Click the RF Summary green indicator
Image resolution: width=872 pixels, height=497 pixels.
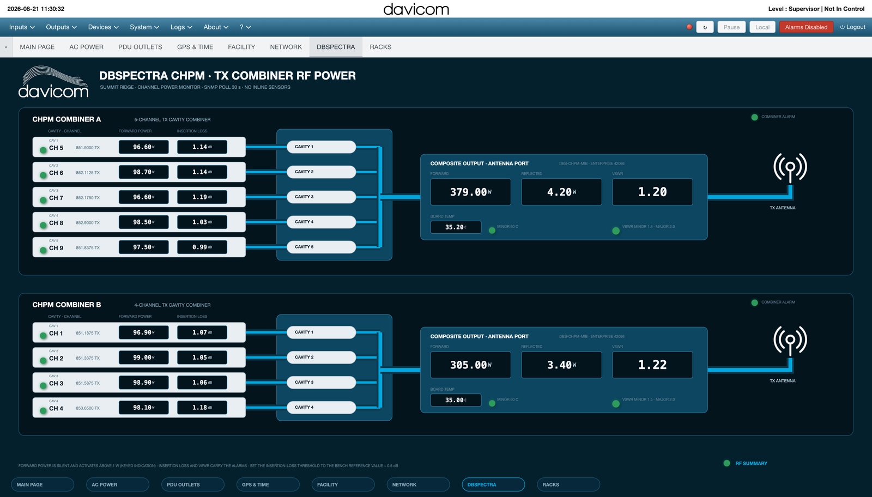tap(726, 463)
